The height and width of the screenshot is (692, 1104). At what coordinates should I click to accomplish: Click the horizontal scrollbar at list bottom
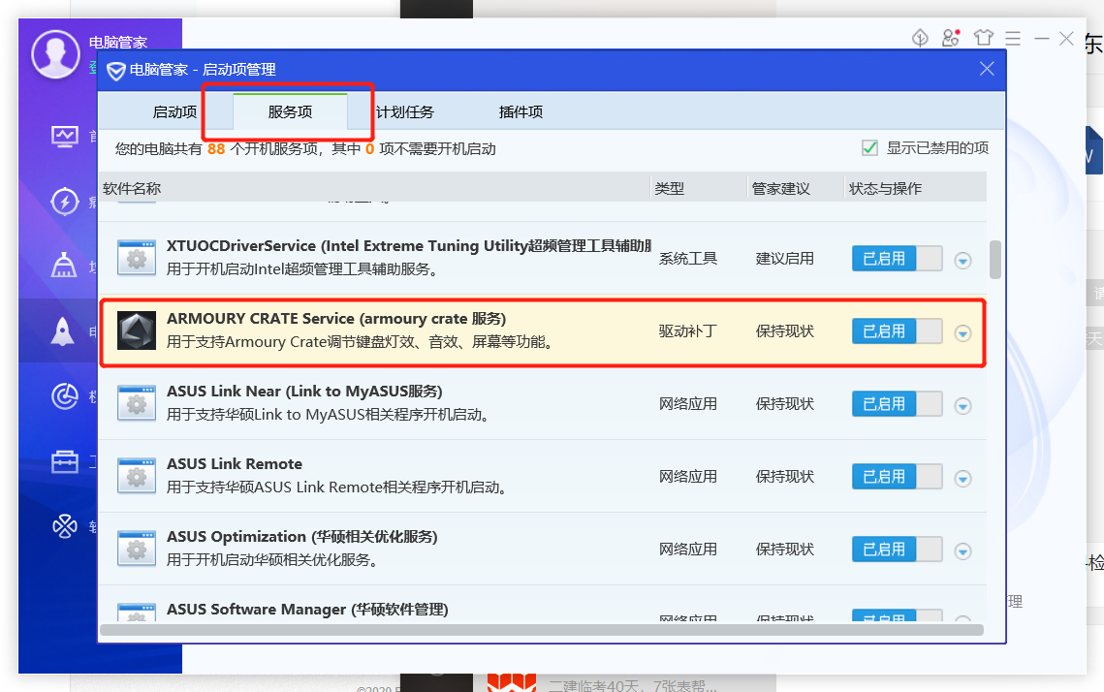point(542,630)
